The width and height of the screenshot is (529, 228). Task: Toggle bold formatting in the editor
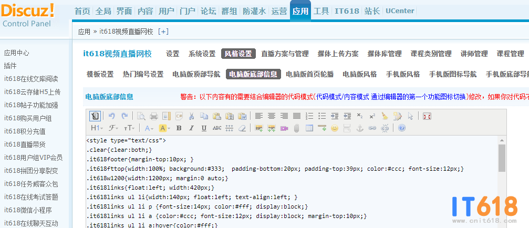tap(179, 128)
